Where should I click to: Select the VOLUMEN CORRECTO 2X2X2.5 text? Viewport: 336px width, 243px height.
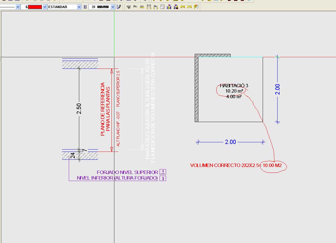(225, 165)
